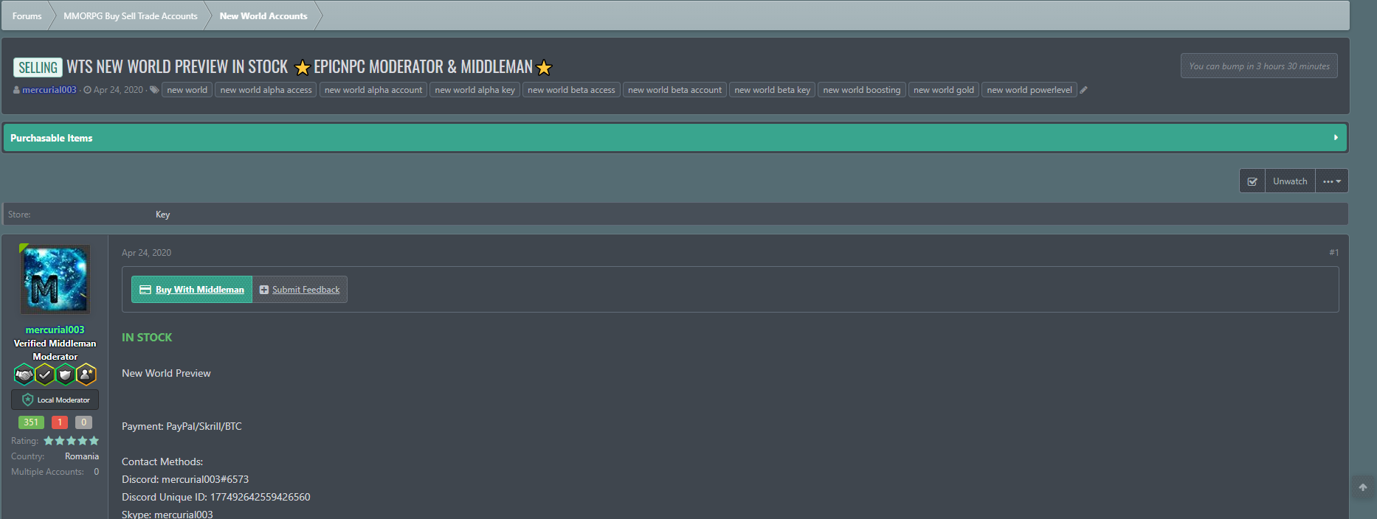The height and width of the screenshot is (519, 1377).
Task: Click the 'new world alpha access' tag
Action: [x=266, y=90]
